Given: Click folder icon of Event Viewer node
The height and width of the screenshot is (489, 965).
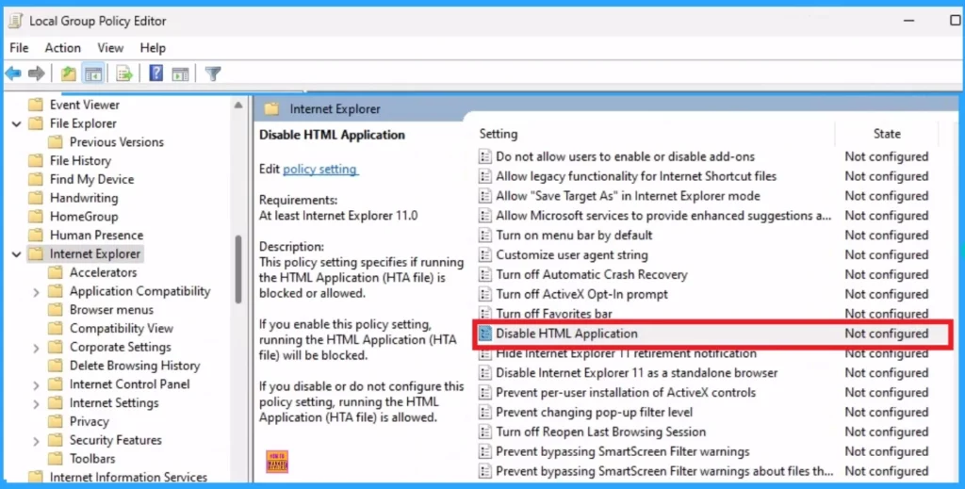Looking at the screenshot, I should pyautogui.click(x=36, y=105).
